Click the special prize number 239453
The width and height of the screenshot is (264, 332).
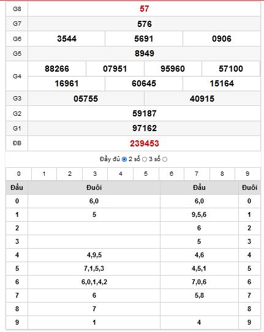click(x=145, y=143)
